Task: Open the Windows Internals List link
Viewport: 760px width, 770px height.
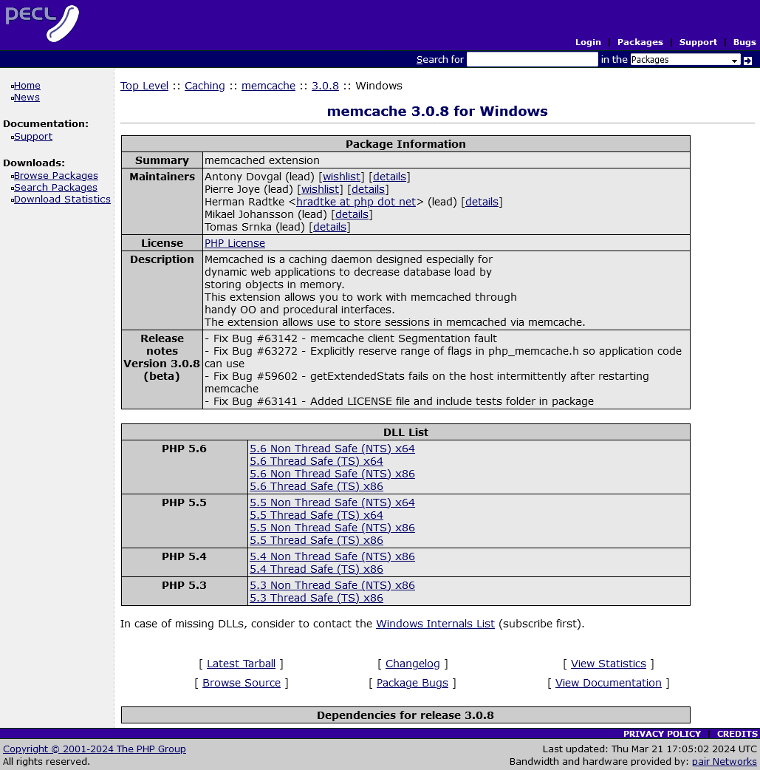Action: point(435,624)
